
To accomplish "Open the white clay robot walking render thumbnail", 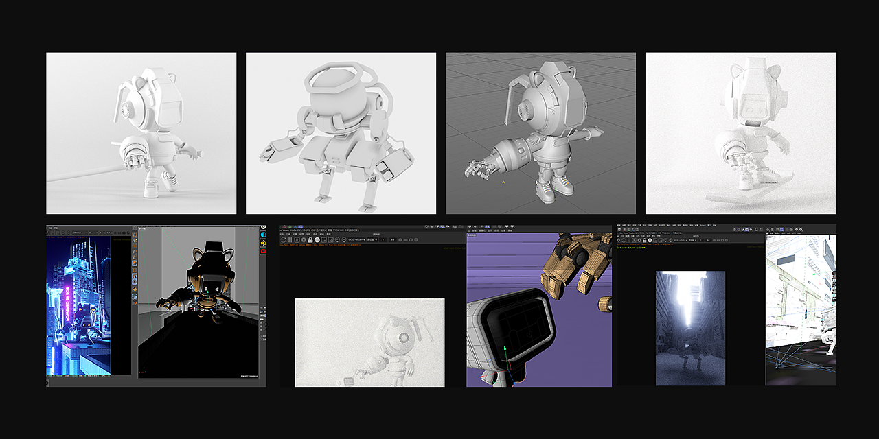I will 141,133.
